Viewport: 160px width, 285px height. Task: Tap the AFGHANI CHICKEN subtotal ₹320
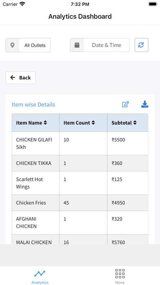(117, 219)
